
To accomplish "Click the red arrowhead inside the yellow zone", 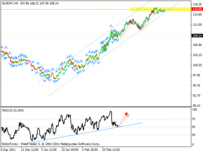I will (153, 12).
